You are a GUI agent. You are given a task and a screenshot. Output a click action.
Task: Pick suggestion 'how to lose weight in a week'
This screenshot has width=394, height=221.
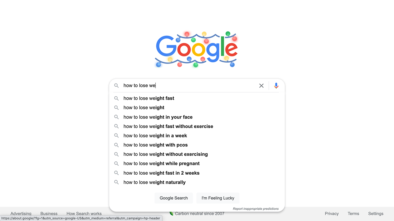coord(155,136)
